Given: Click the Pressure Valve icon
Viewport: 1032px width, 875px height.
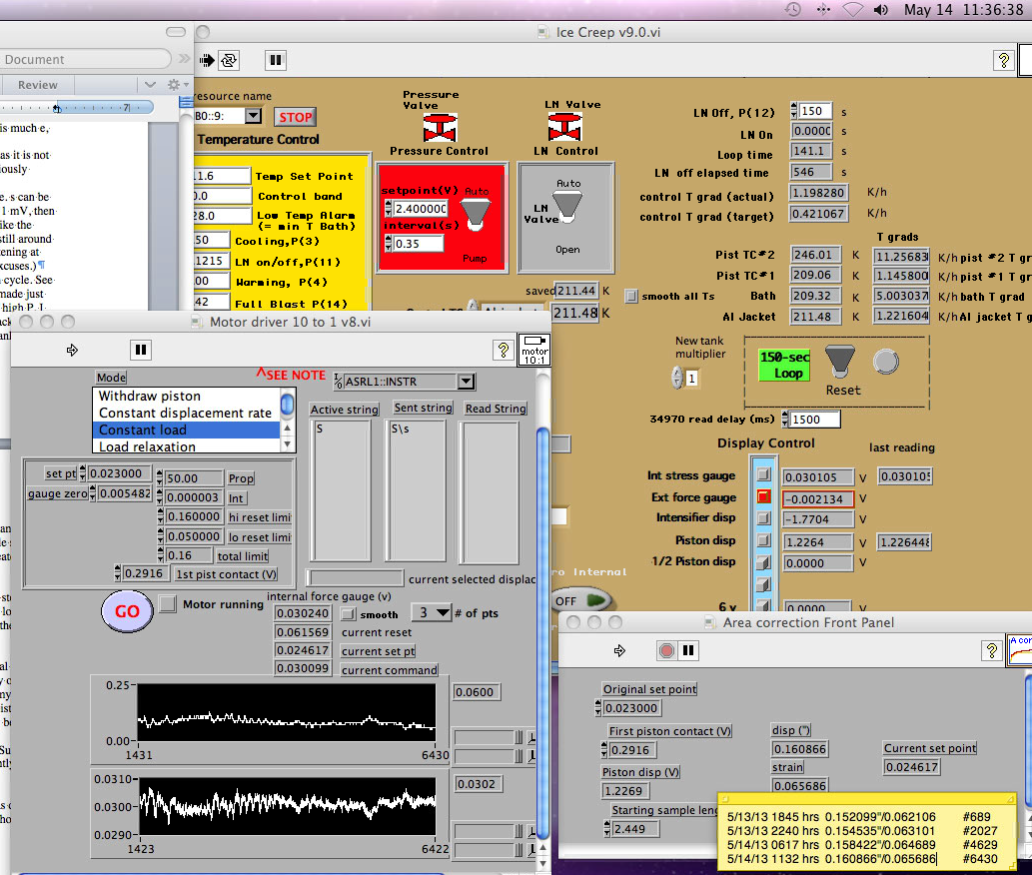Looking at the screenshot, I should coord(440,127).
